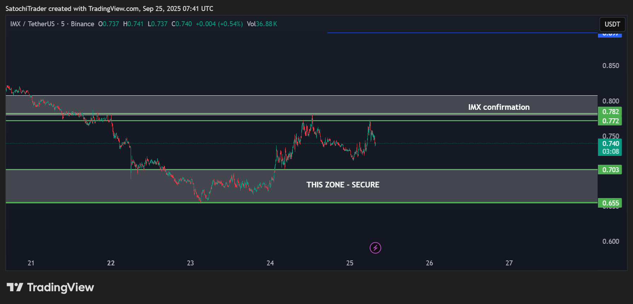Viewport: 633px width, 304px height.
Task: Click the USDT currency button
Action: click(612, 24)
